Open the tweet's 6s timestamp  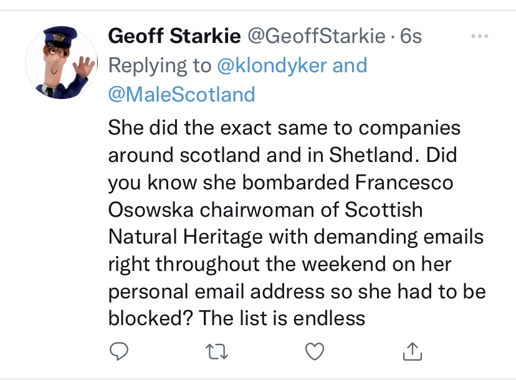411,37
